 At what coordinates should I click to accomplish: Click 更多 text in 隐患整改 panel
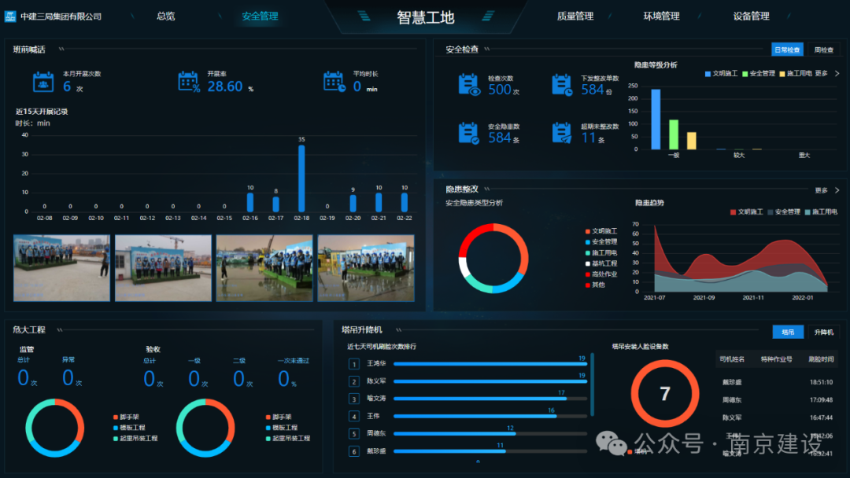821,190
